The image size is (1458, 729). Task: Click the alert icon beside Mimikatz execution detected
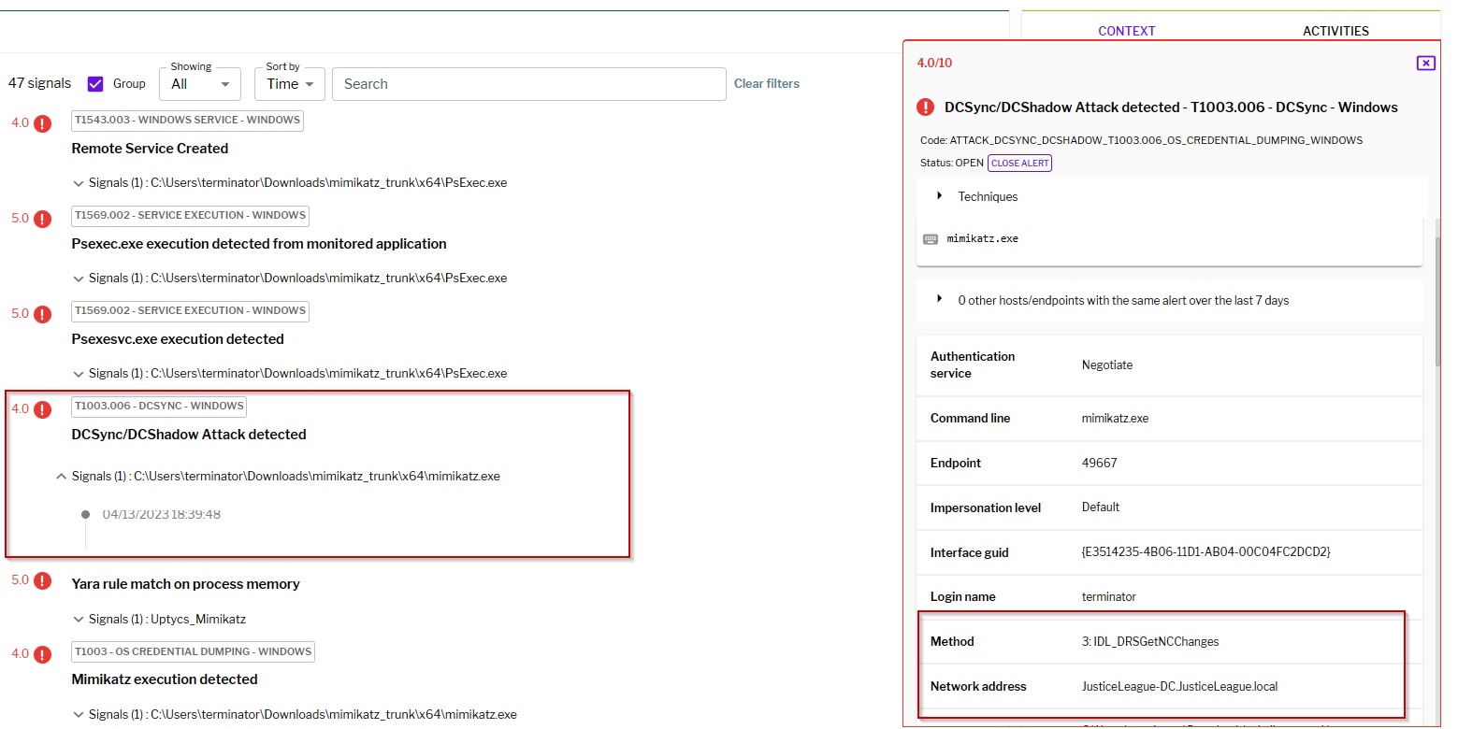click(x=42, y=654)
